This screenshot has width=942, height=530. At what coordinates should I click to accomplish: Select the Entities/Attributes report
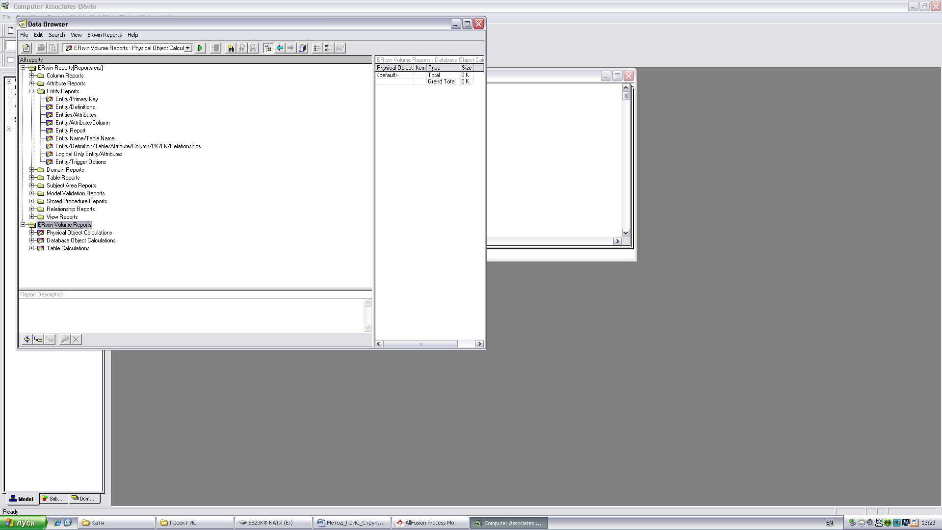click(x=76, y=115)
